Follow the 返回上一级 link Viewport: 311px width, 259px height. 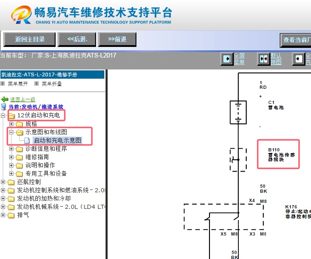23,99
